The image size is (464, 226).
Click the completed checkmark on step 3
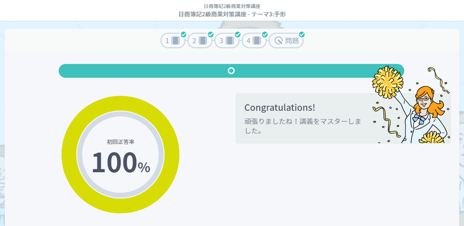(x=238, y=35)
